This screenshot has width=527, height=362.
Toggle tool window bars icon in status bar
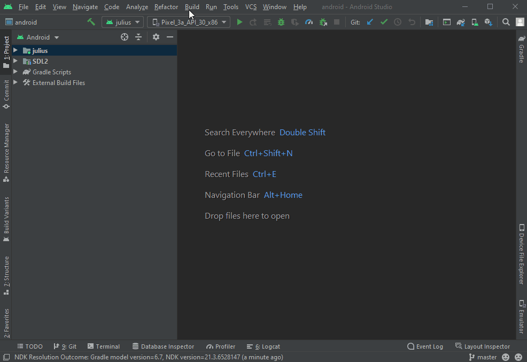point(6,357)
